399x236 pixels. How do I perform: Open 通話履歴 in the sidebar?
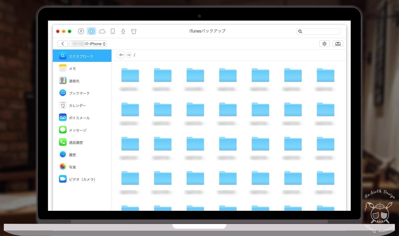tap(76, 142)
